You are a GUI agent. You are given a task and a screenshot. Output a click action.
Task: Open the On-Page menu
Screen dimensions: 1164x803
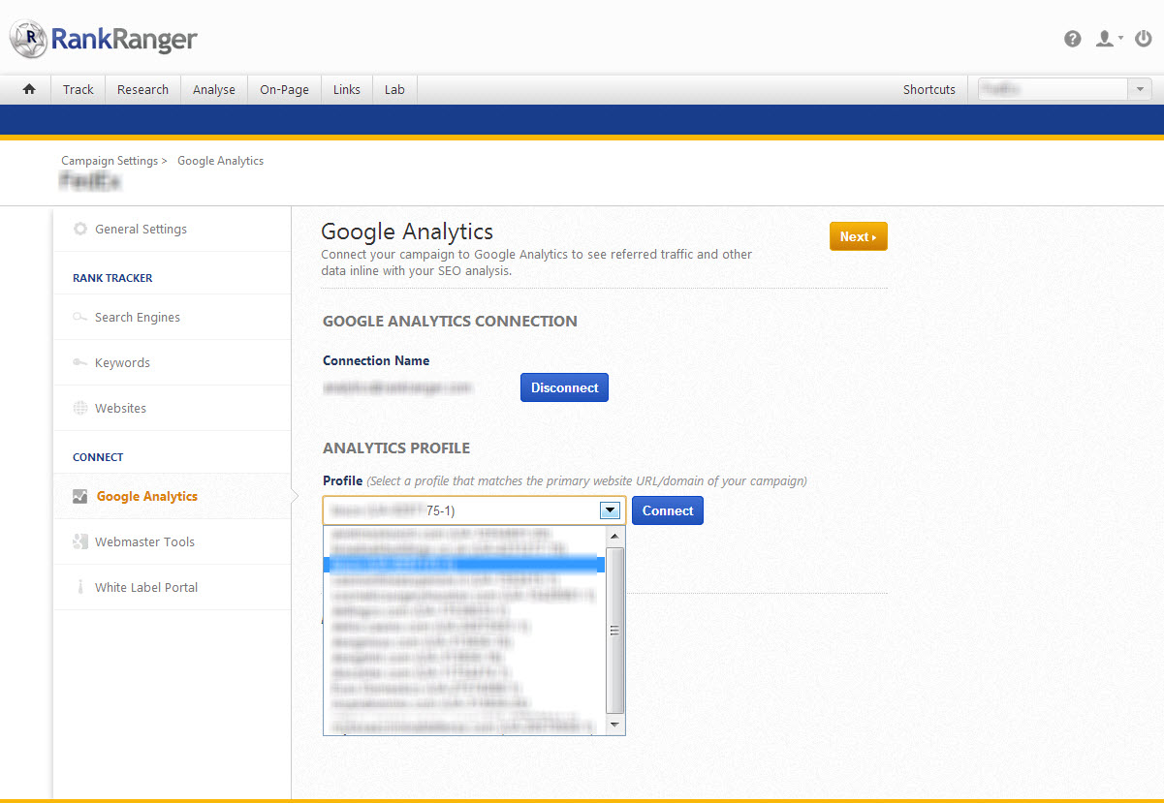(x=284, y=89)
